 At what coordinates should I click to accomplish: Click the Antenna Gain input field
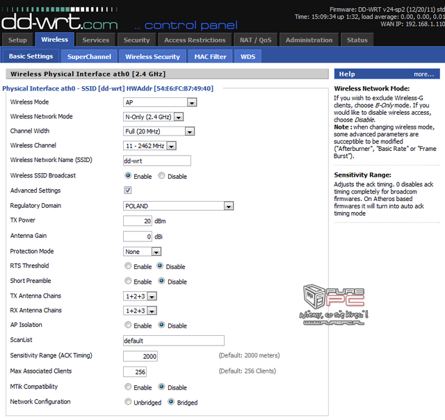point(138,236)
